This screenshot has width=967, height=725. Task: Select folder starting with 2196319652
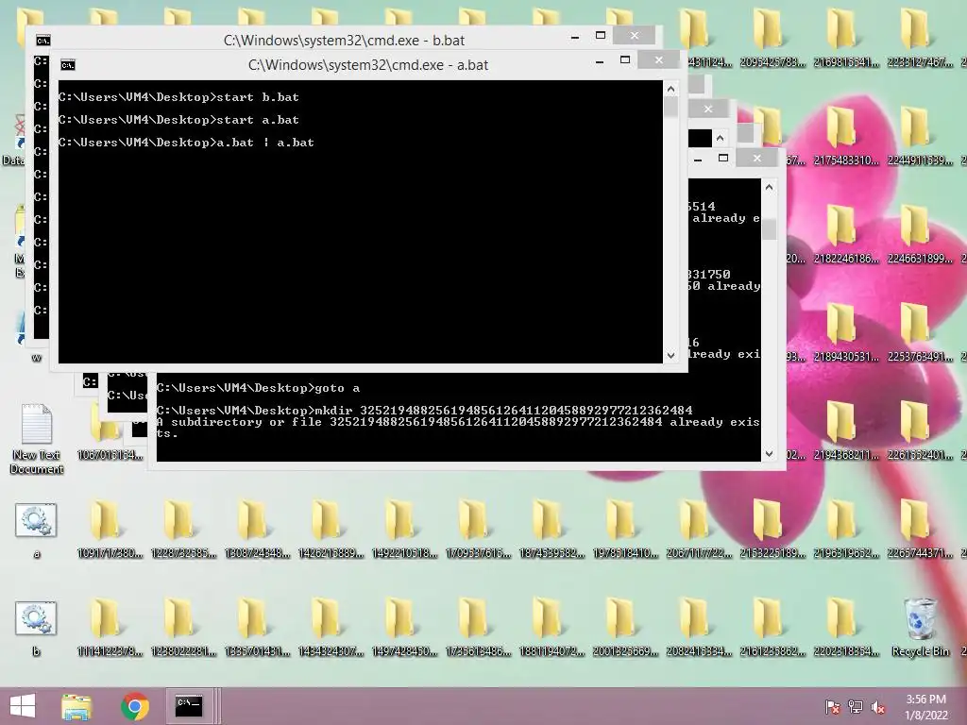846,531
